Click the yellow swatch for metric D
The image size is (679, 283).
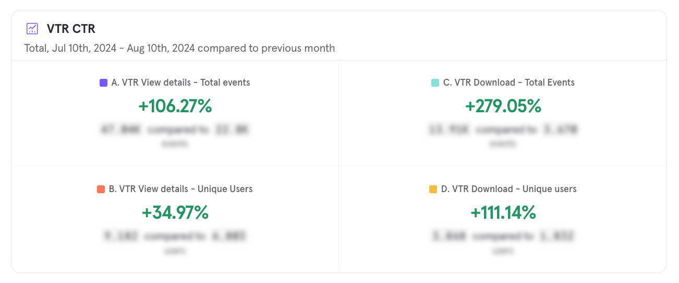[x=433, y=189]
